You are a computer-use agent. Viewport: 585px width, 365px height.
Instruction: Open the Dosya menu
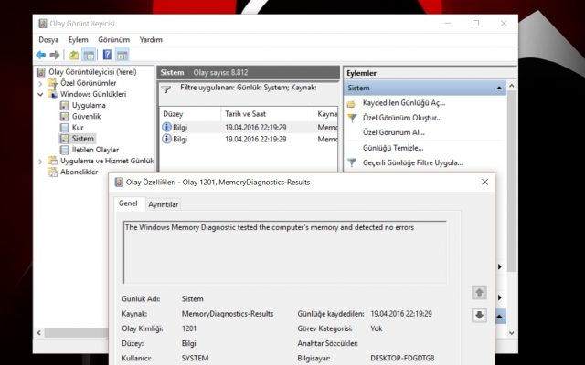48,39
